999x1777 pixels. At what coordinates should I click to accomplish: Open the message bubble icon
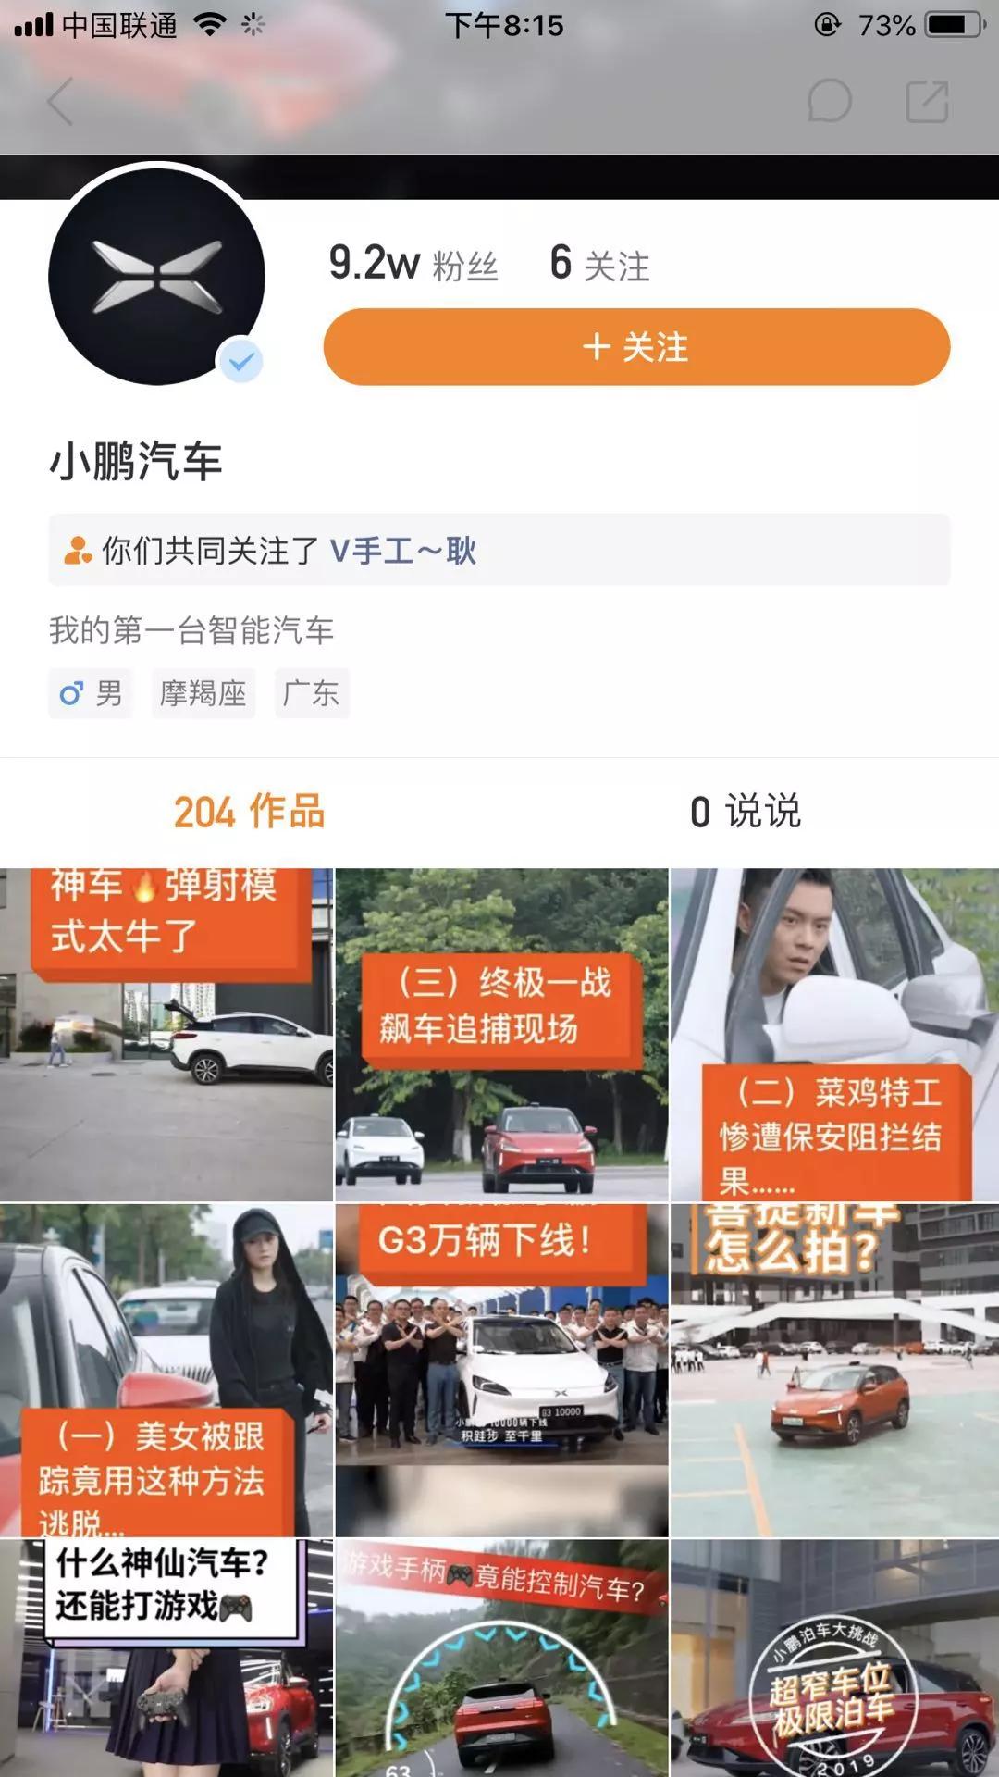pos(829,101)
